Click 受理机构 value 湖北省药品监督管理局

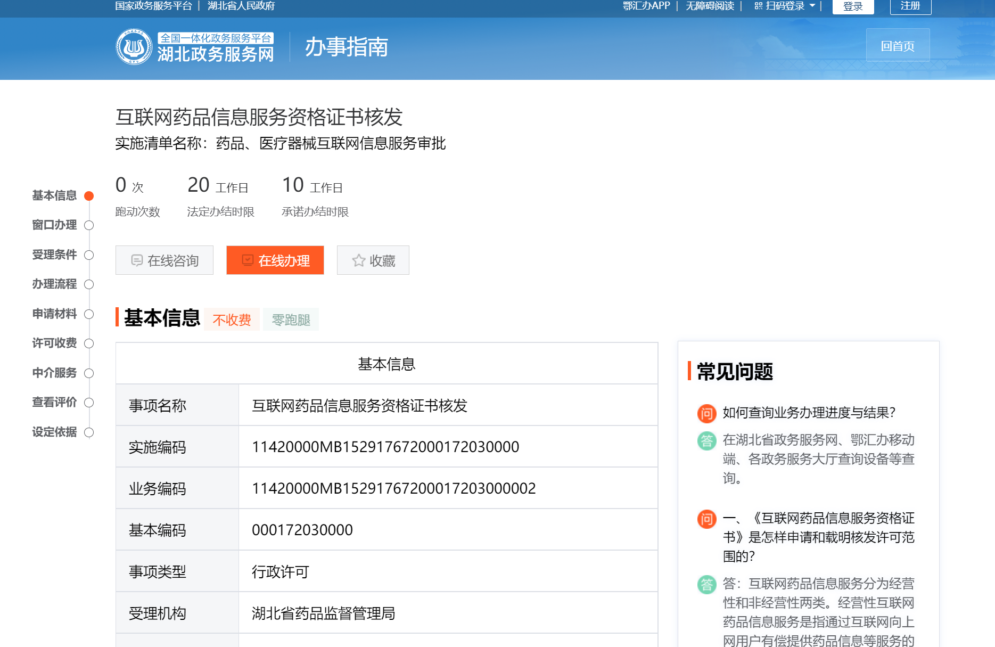pos(324,613)
